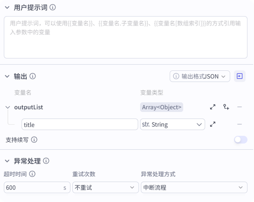Expand the outputList row editor icon
254x202 pixels.
(213, 107)
